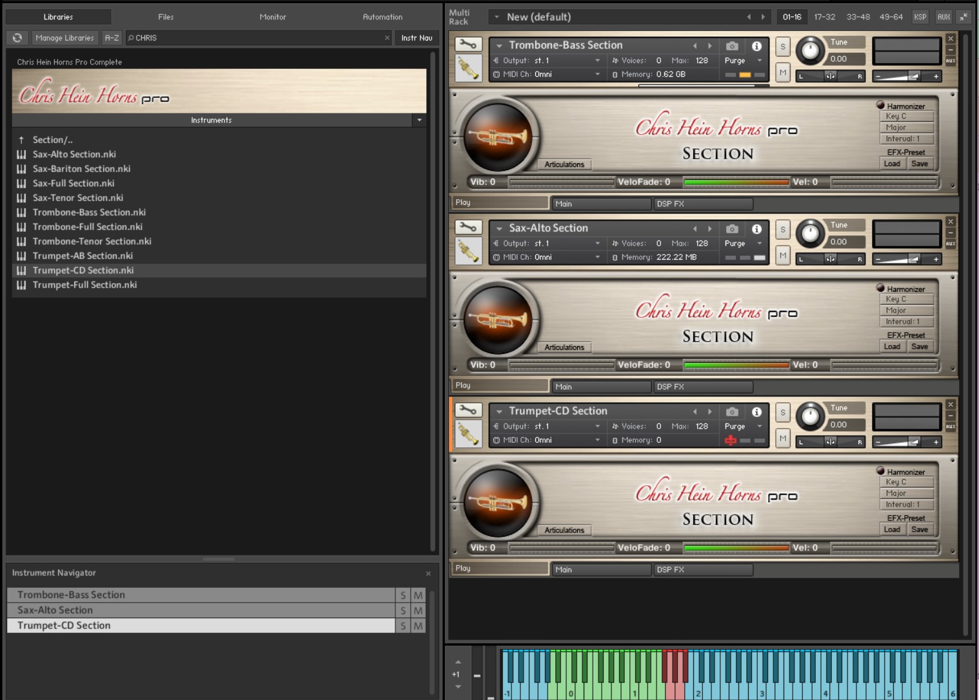Open the New (default) multi dropdown
Screen dimensions: 979x700
coord(497,17)
